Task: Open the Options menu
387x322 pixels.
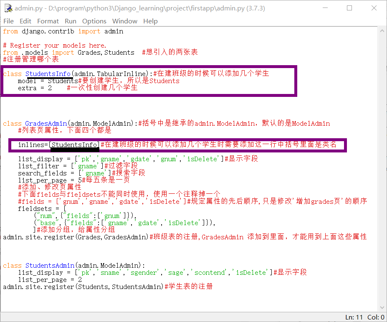Action: coord(94,21)
